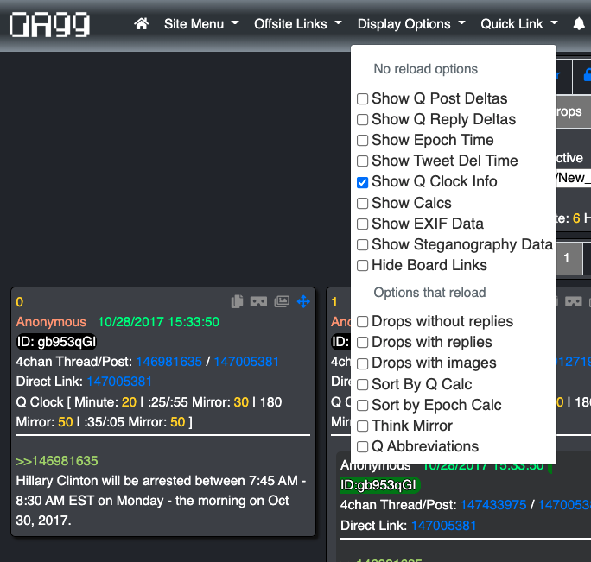Turn on Show EXIF Data
This screenshot has height=562, width=591.
point(363,224)
